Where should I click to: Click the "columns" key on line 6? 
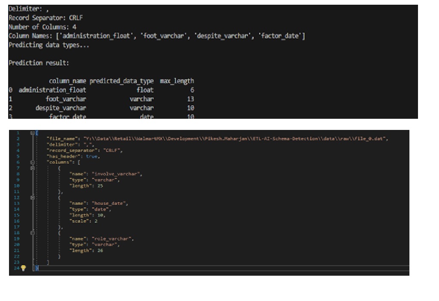[x=59, y=162]
